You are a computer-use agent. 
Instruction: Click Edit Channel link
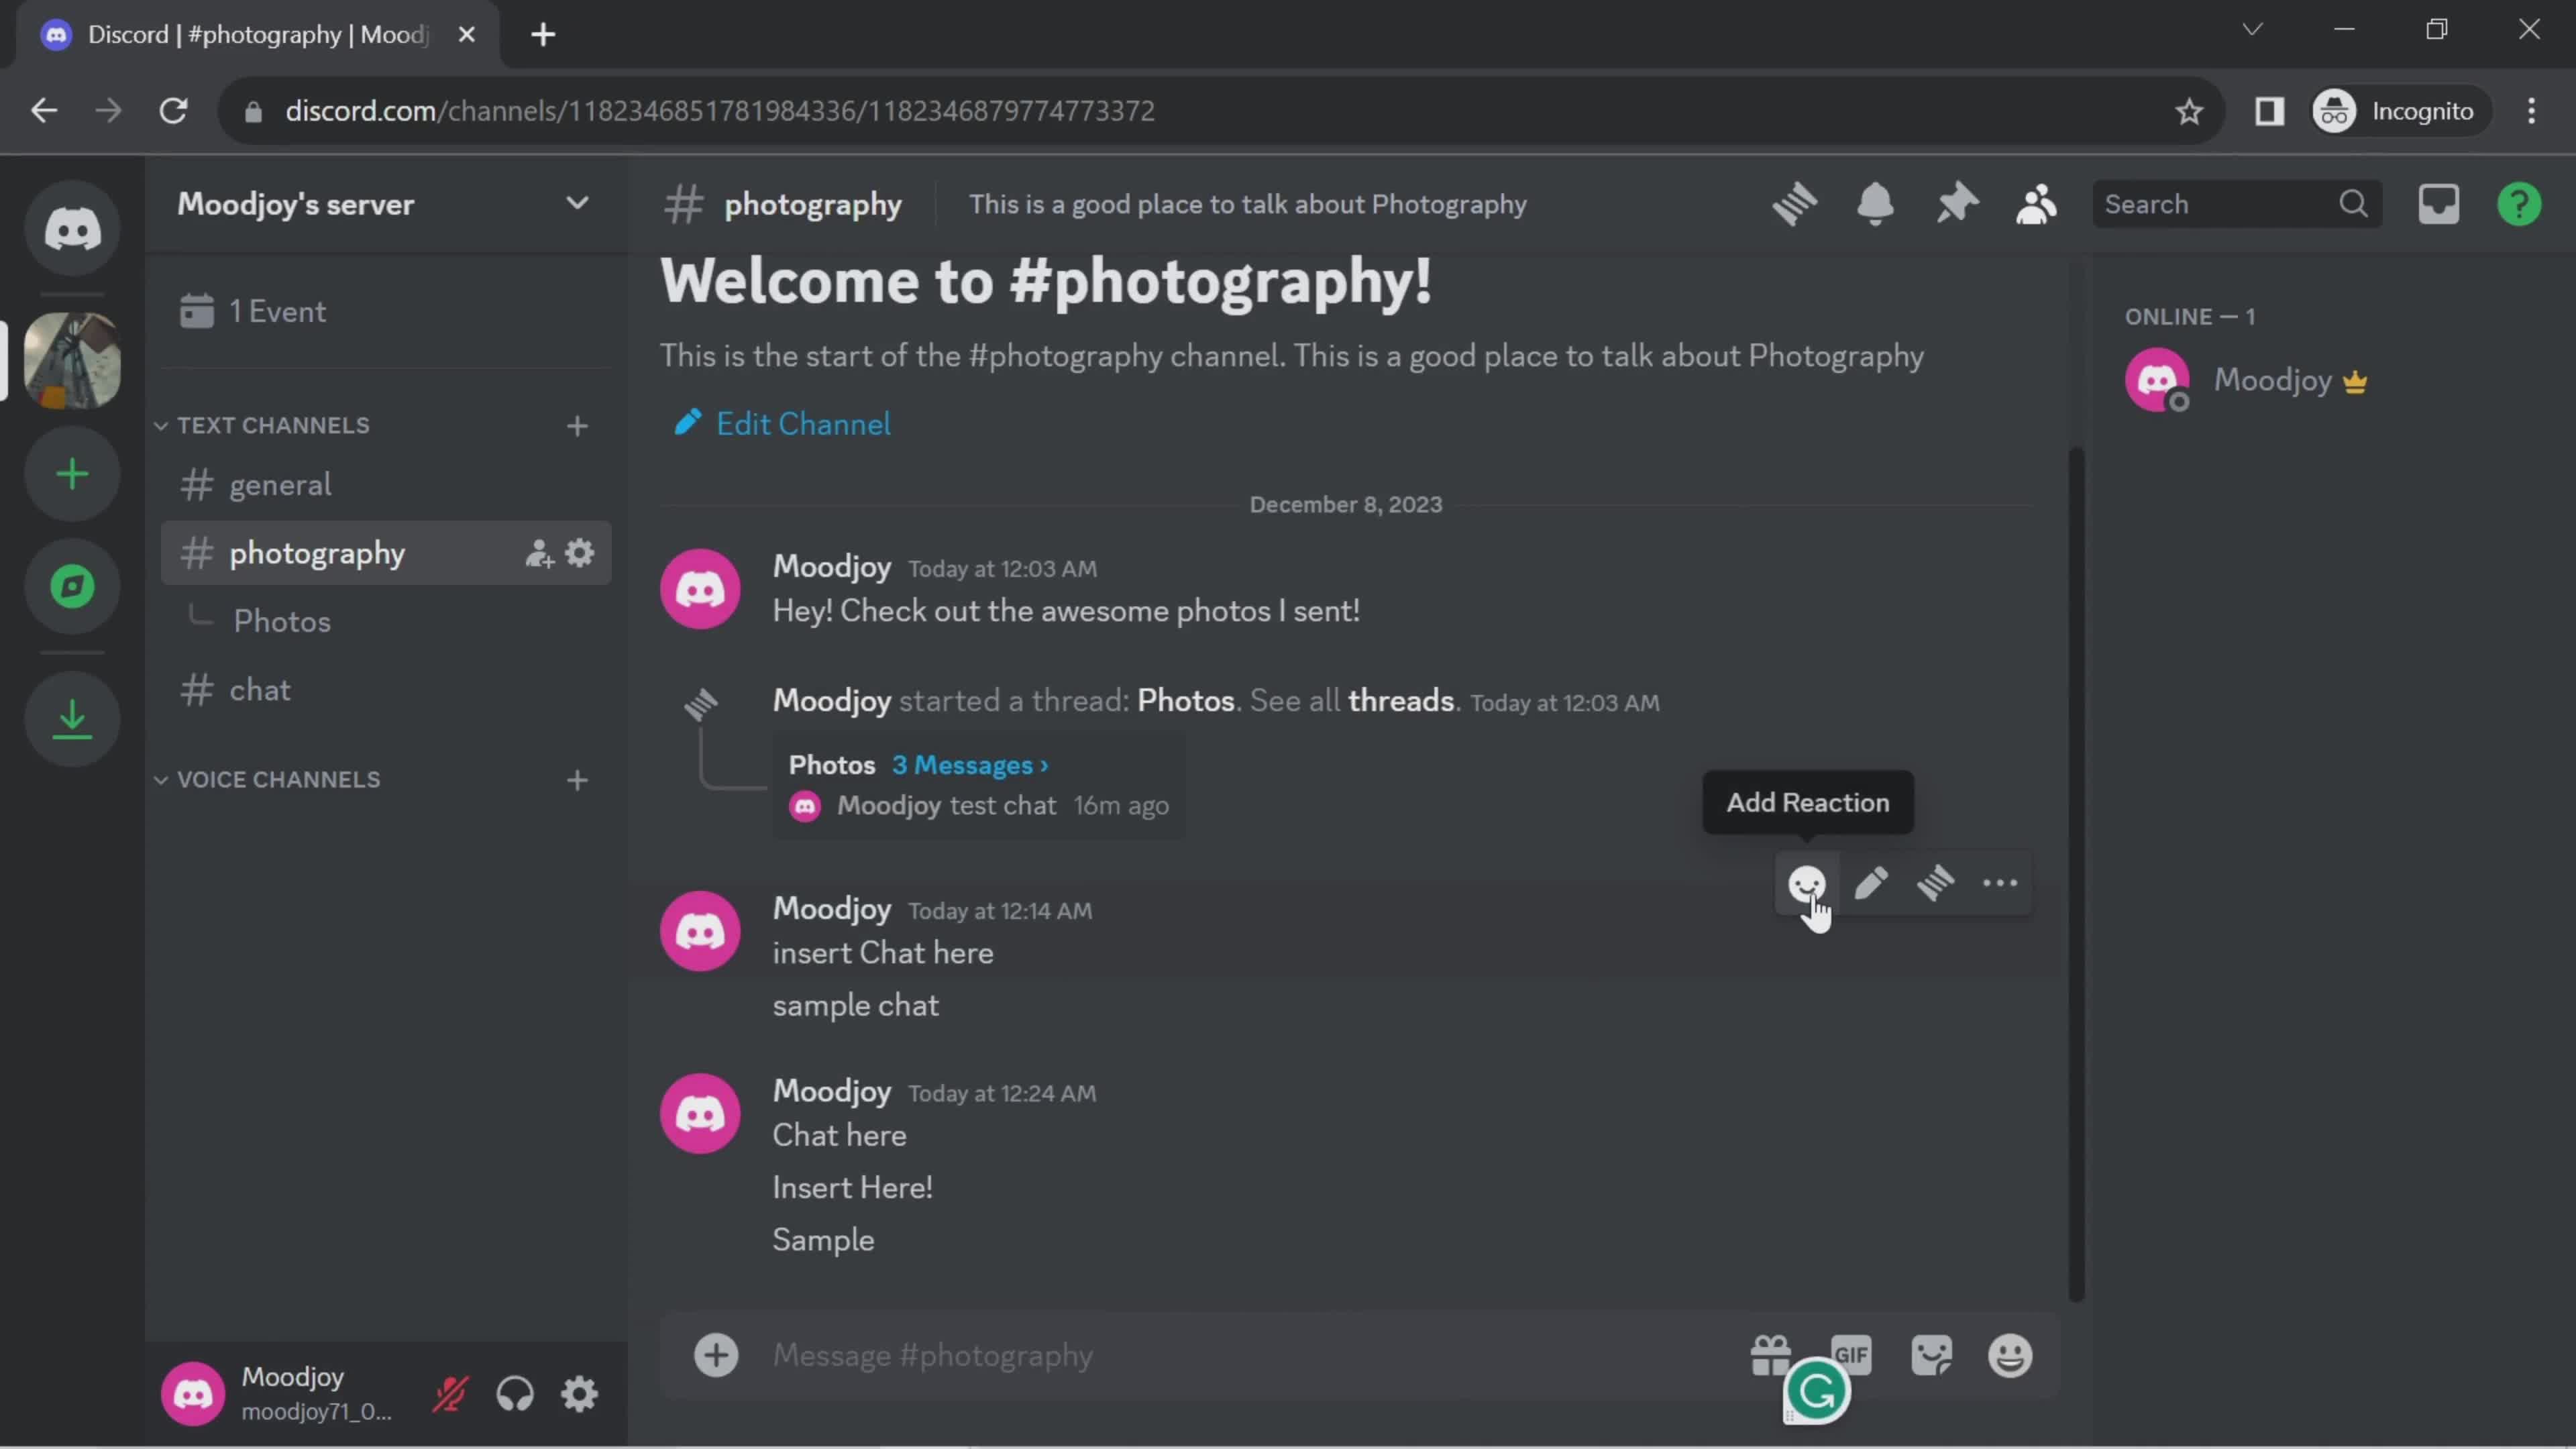783,424
